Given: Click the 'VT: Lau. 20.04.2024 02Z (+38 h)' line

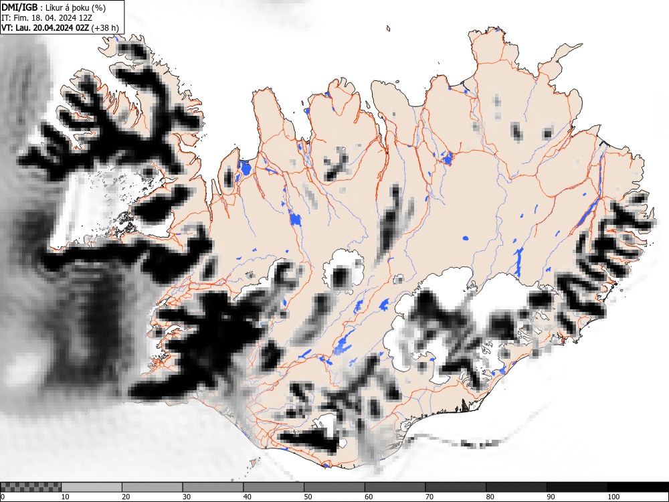Looking at the screenshot, I should point(60,28).
